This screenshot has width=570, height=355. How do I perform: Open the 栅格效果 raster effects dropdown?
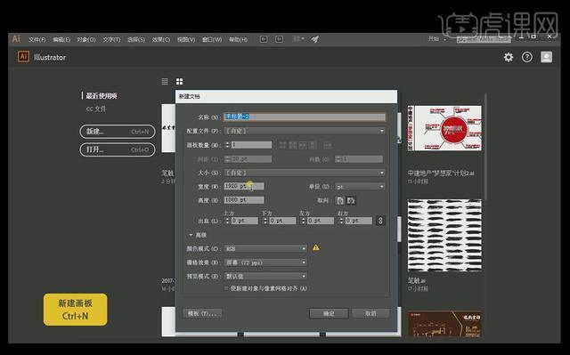[x=265, y=262]
